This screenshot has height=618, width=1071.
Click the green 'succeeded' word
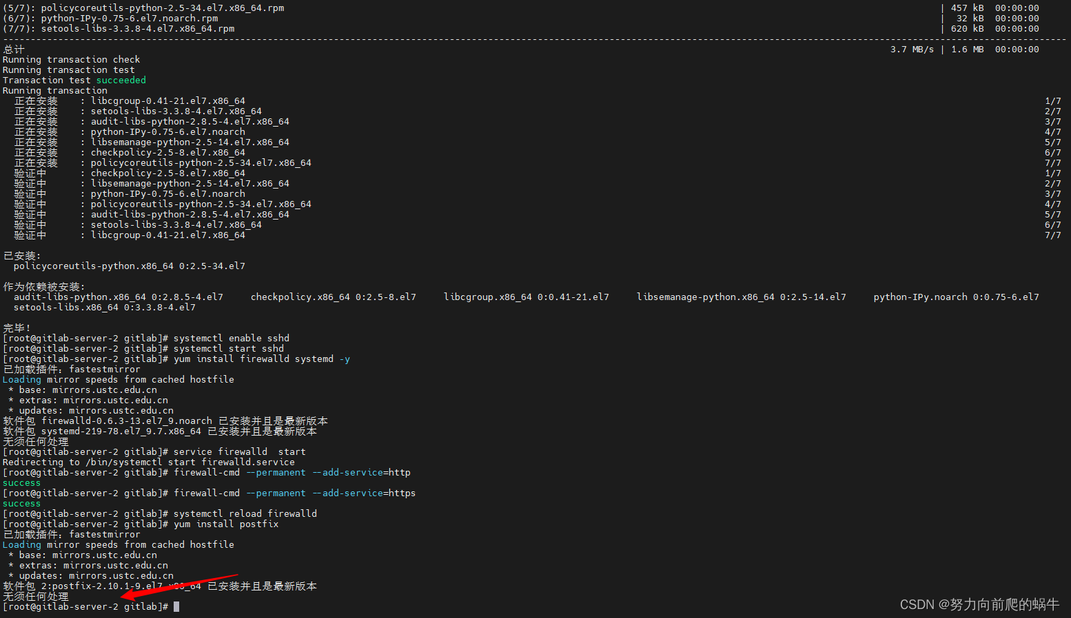121,81
